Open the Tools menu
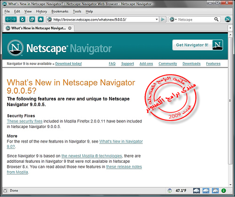 click(x=77, y=11)
